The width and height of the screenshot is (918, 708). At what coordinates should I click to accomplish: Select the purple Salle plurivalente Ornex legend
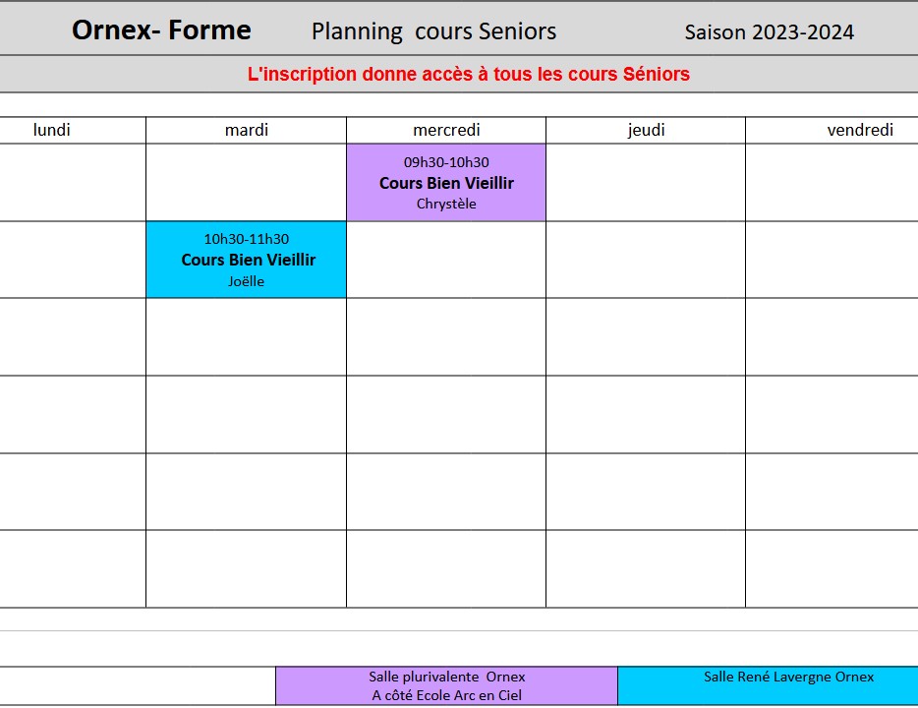click(x=446, y=685)
